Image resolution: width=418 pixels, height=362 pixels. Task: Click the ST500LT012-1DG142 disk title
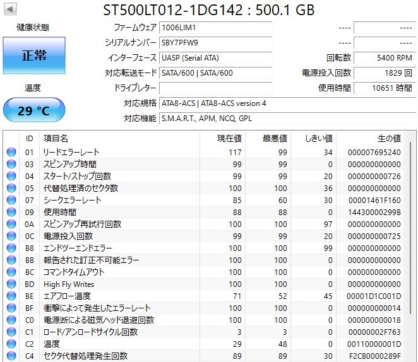point(209,10)
